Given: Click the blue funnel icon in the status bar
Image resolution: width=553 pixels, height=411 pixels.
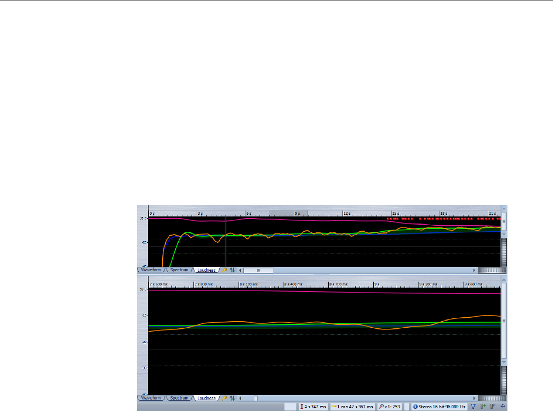Looking at the screenshot, I should [x=474, y=407].
